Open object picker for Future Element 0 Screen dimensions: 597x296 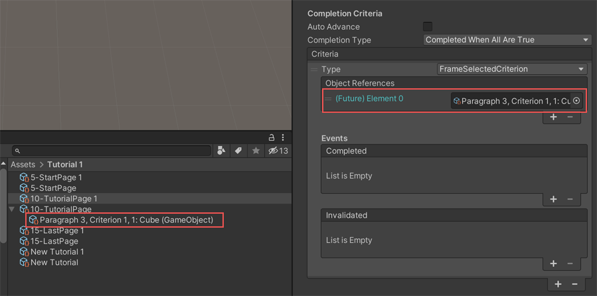click(x=576, y=101)
